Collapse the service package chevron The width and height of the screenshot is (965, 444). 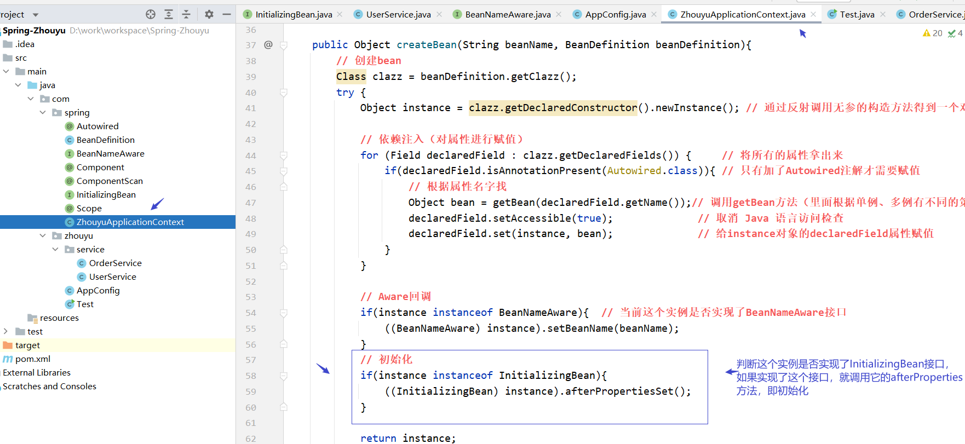point(55,249)
